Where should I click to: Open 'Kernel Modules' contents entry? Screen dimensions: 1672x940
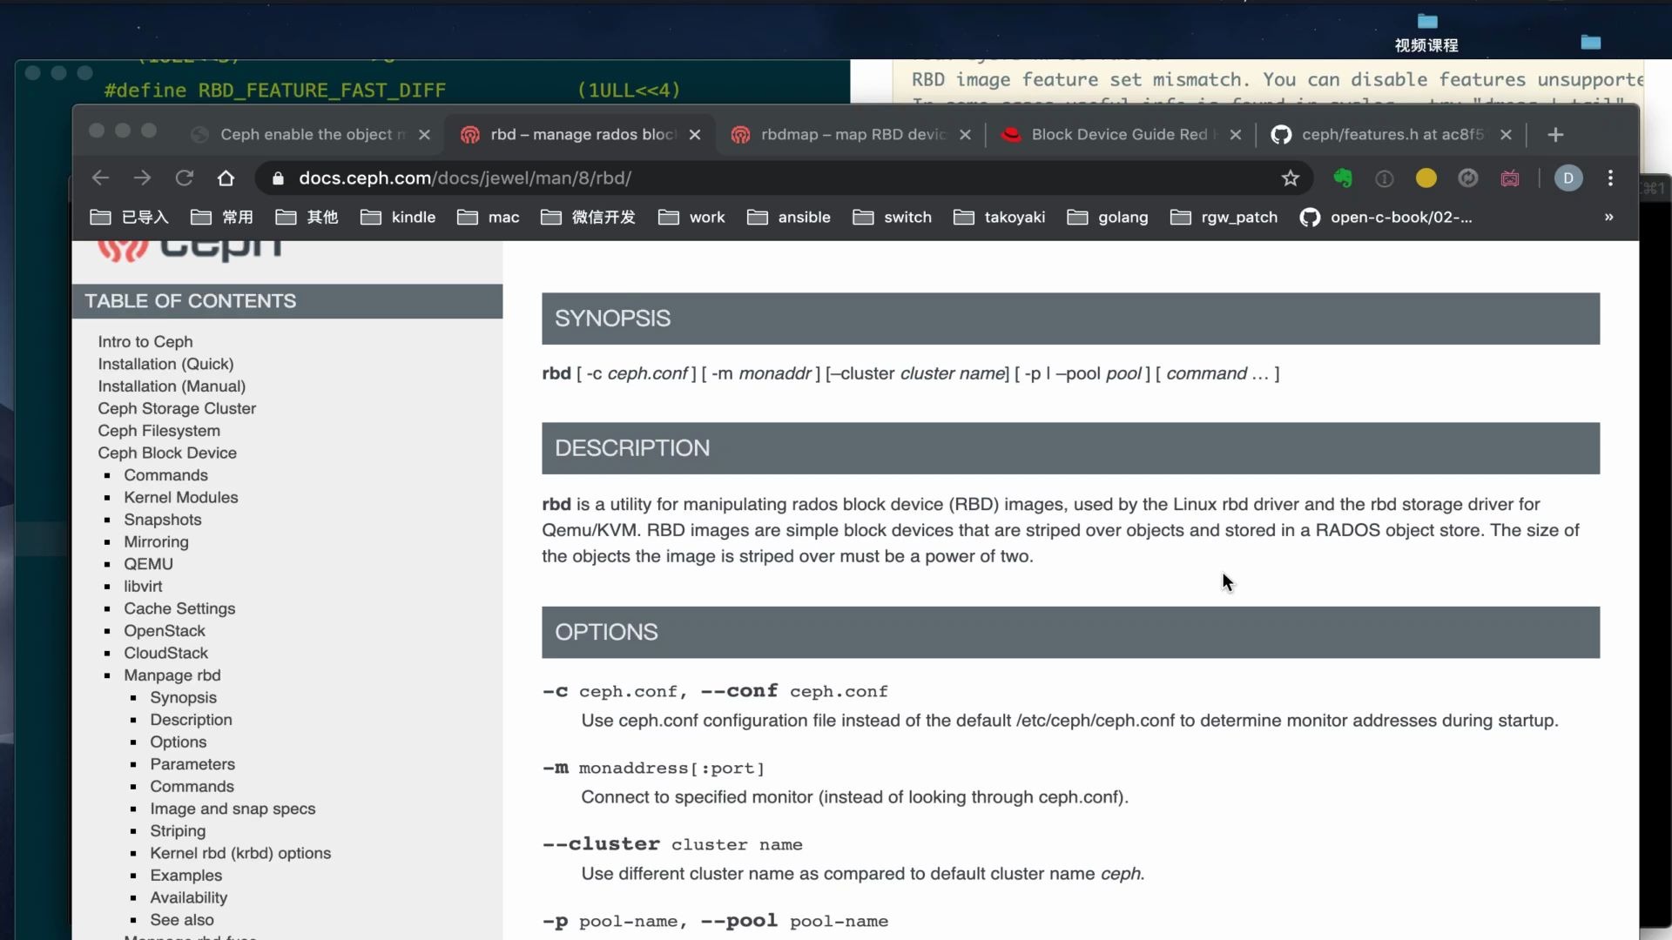(180, 497)
